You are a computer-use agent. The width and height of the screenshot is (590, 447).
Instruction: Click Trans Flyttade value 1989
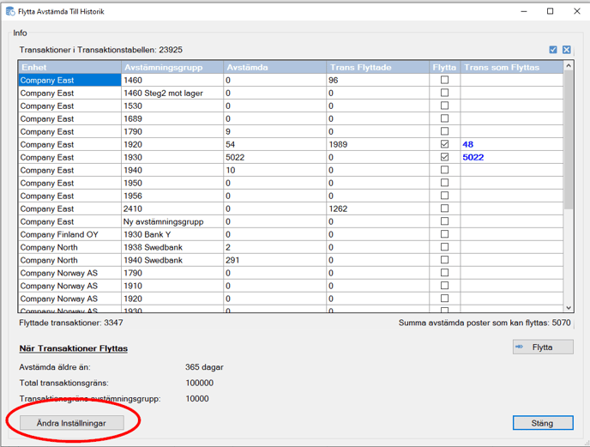tap(338, 145)
